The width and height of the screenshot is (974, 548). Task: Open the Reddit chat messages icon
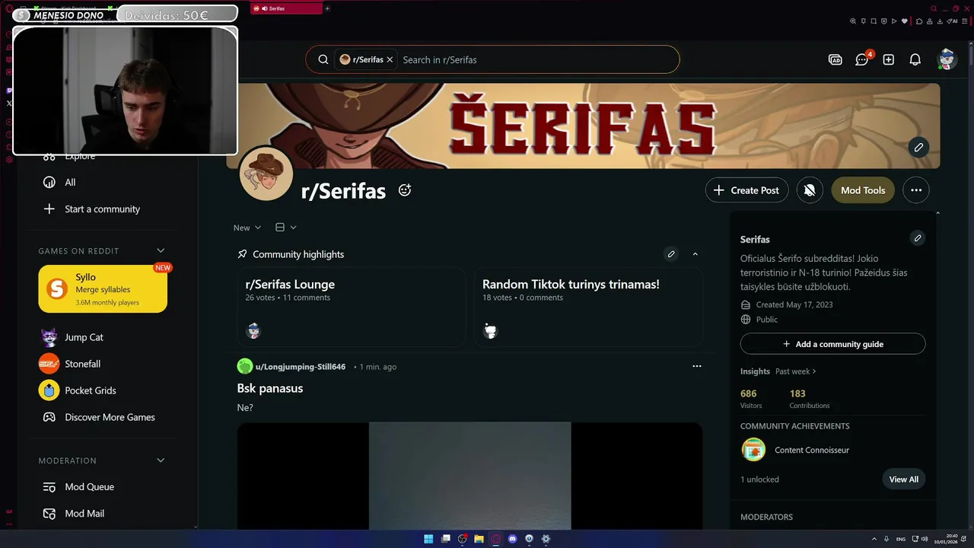pyautogui.click(x=862, y=59)
